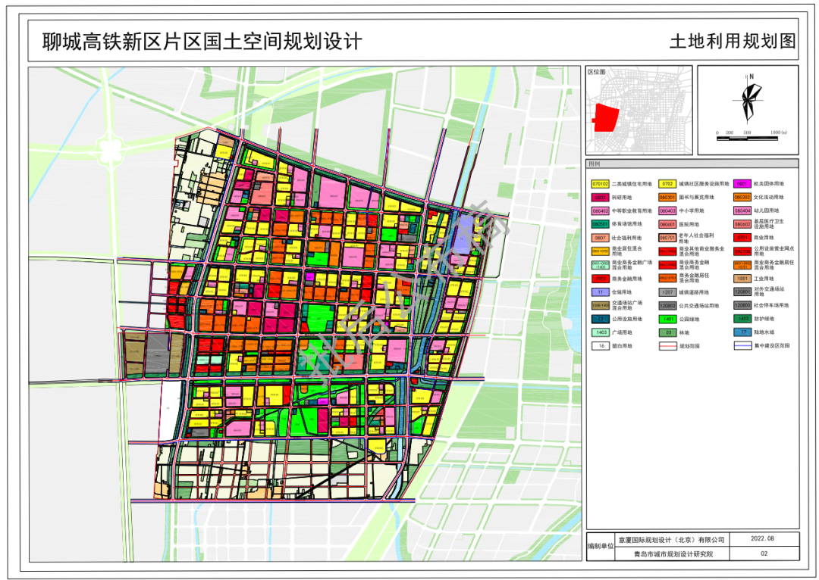Click the 仓储用地 (11) purple legend swatch
Screen dimensions: 819x580
600,291
